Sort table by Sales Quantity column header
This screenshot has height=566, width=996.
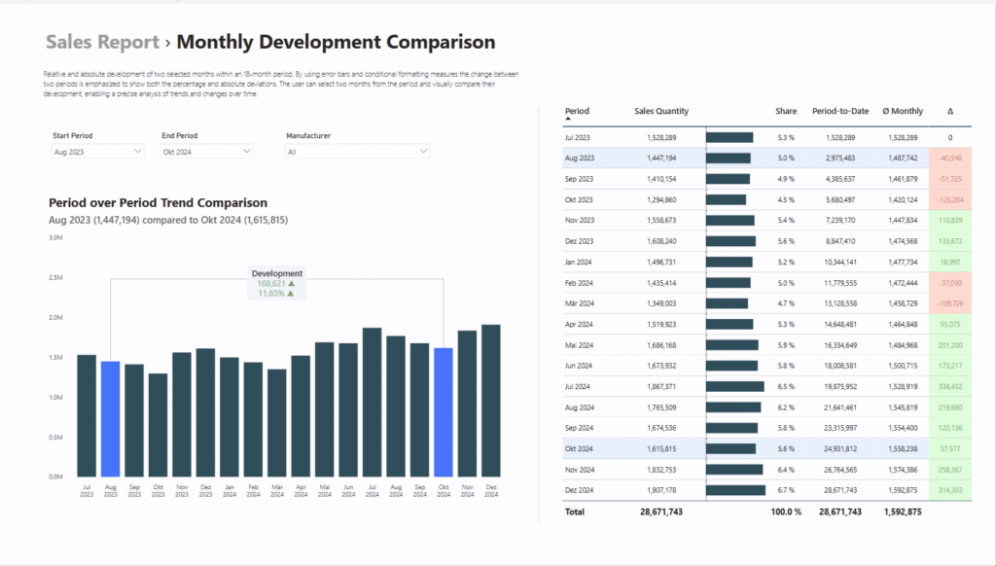(660, 112)
